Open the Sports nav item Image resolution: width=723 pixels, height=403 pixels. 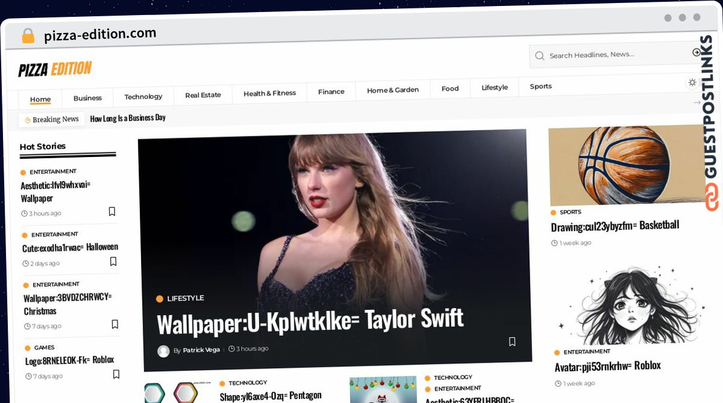(541, 86)
